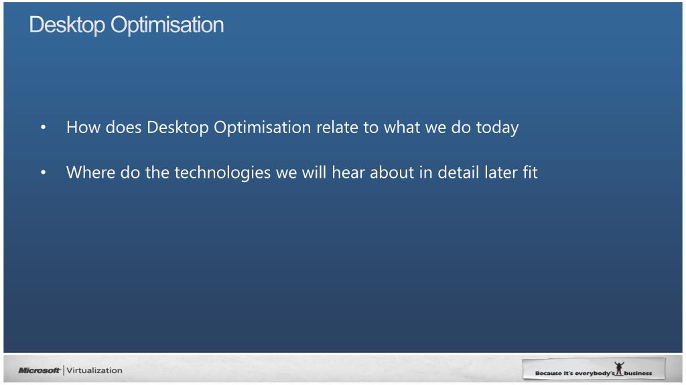Click the word "technologies" in the second bullet
686x385 pixels.
222,173
